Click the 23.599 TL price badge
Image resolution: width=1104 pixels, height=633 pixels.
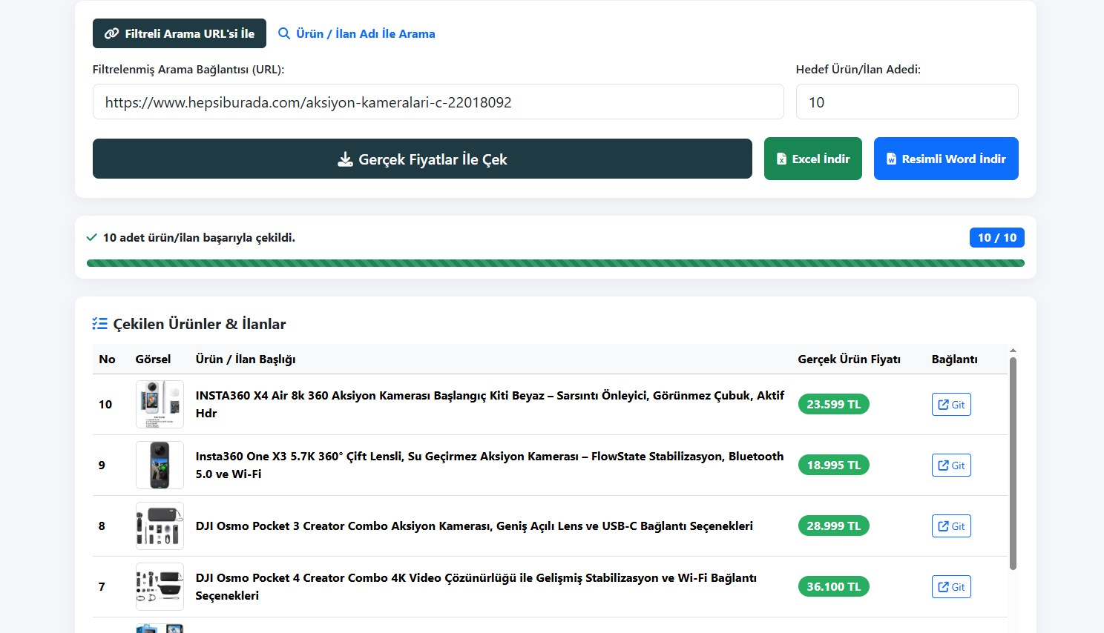tap(834, 405)
